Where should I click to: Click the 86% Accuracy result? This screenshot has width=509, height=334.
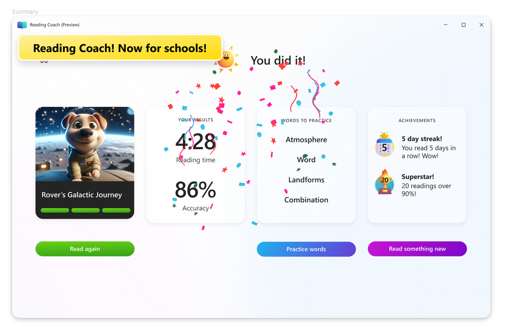(x=196, y=196)
